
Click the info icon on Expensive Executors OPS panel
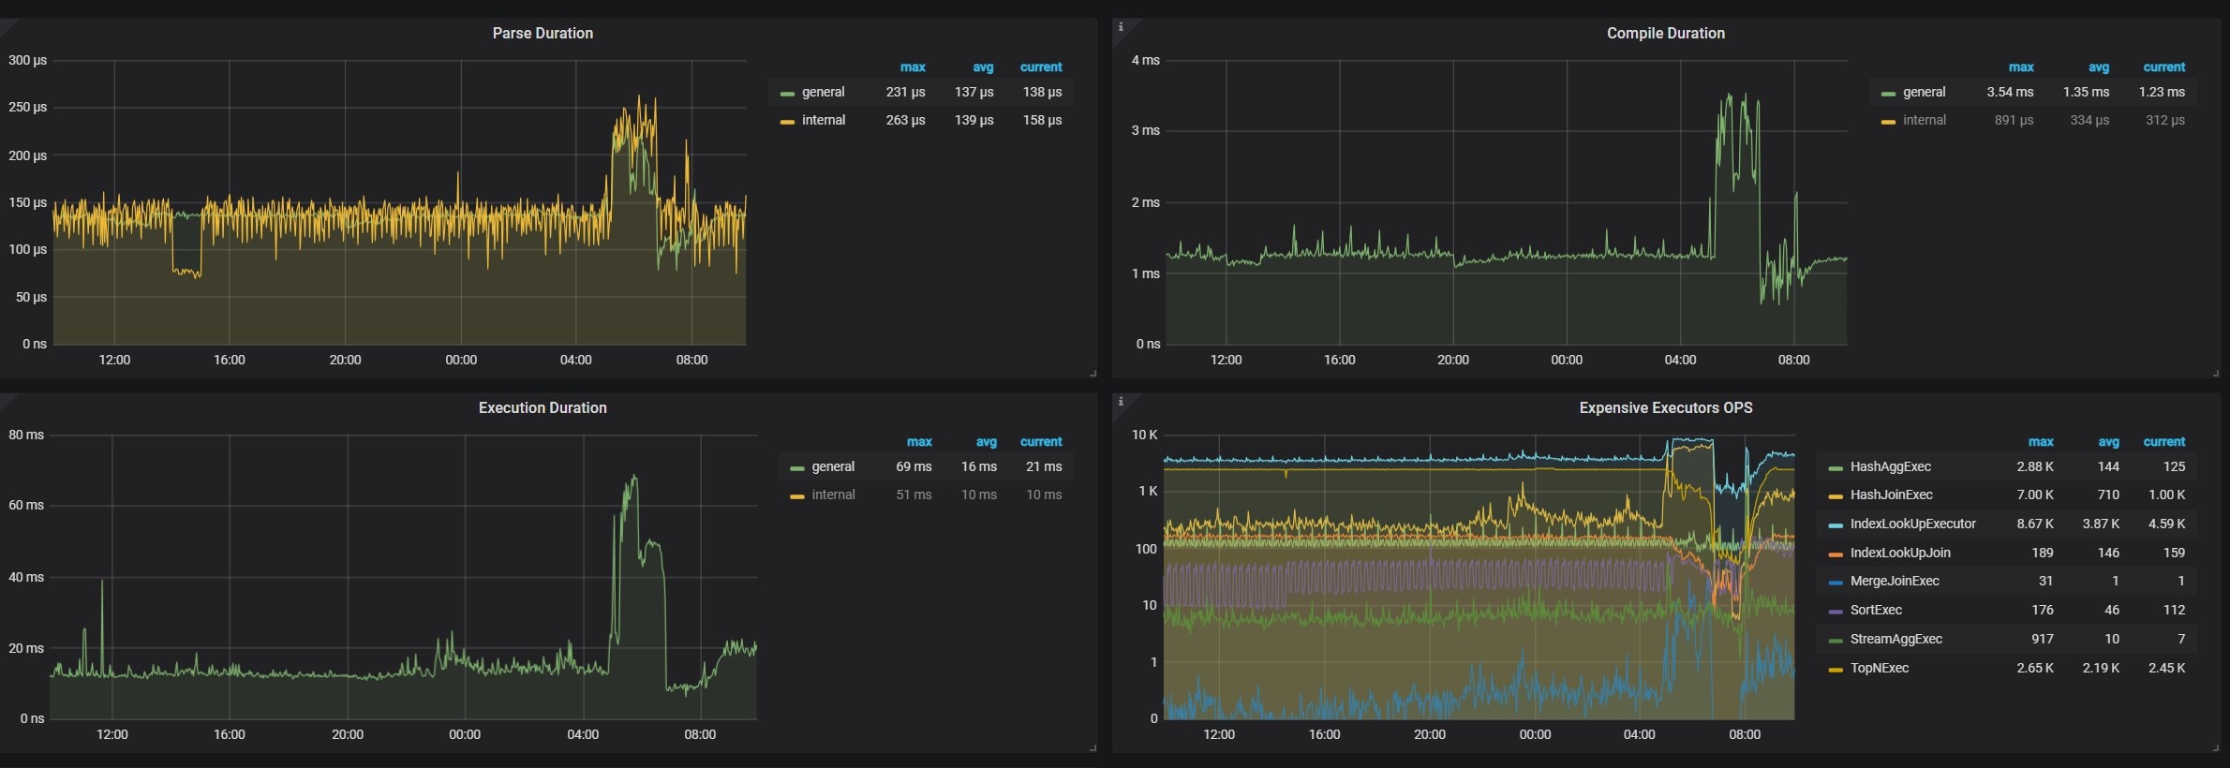point(1121,402)
